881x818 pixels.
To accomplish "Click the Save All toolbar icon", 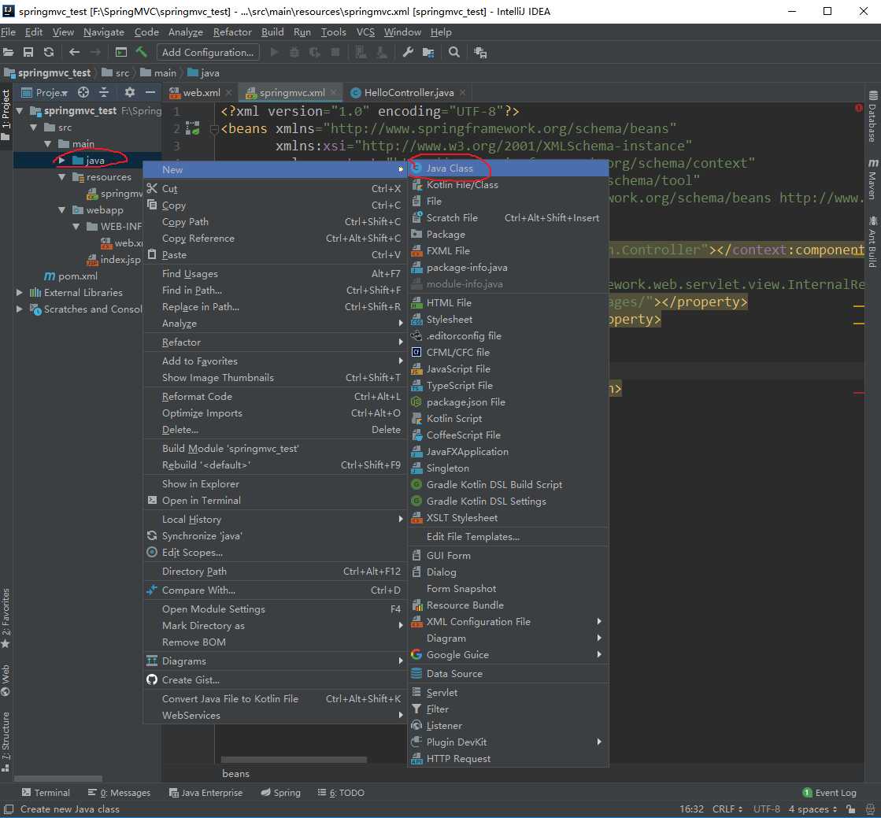I will [28, 52].
